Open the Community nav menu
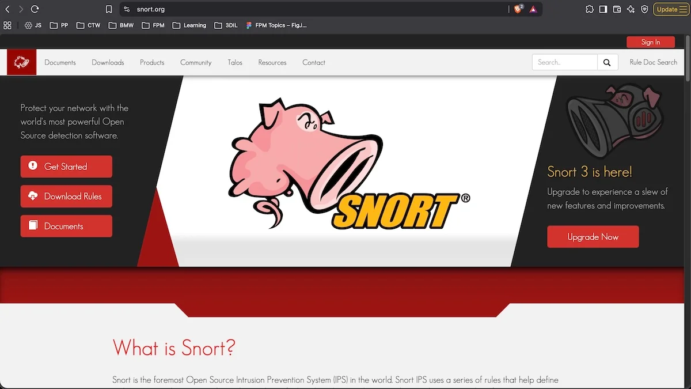The height and width of the screenshot is (389, 691). tap(196, 62)
